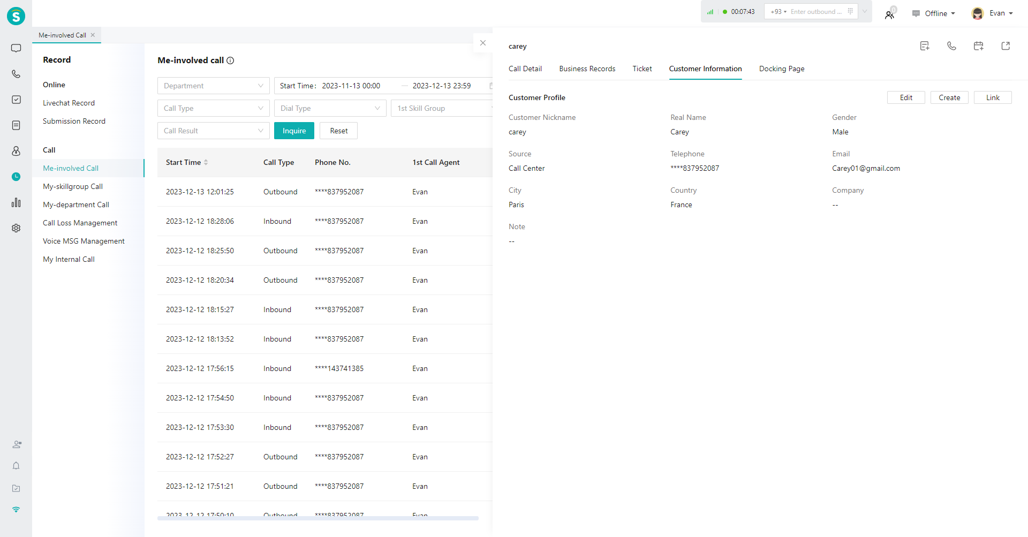Open the dial pad icon in outbound field
The height and width of the screenshot is (537, 1028).
click(850, 11)
